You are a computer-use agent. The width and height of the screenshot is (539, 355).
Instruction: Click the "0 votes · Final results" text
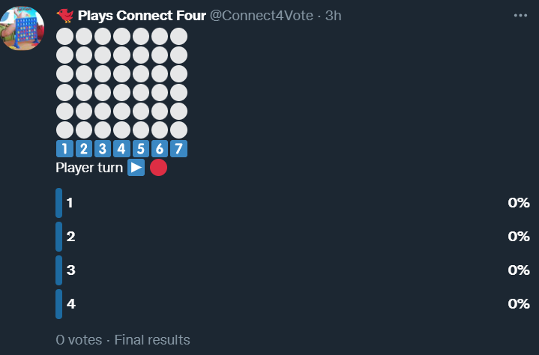pos(123,340)
